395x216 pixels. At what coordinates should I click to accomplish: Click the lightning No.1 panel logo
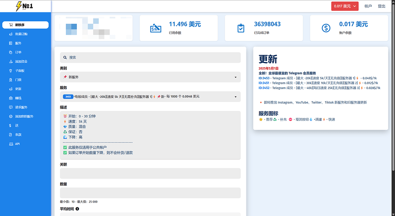[24, 6]
